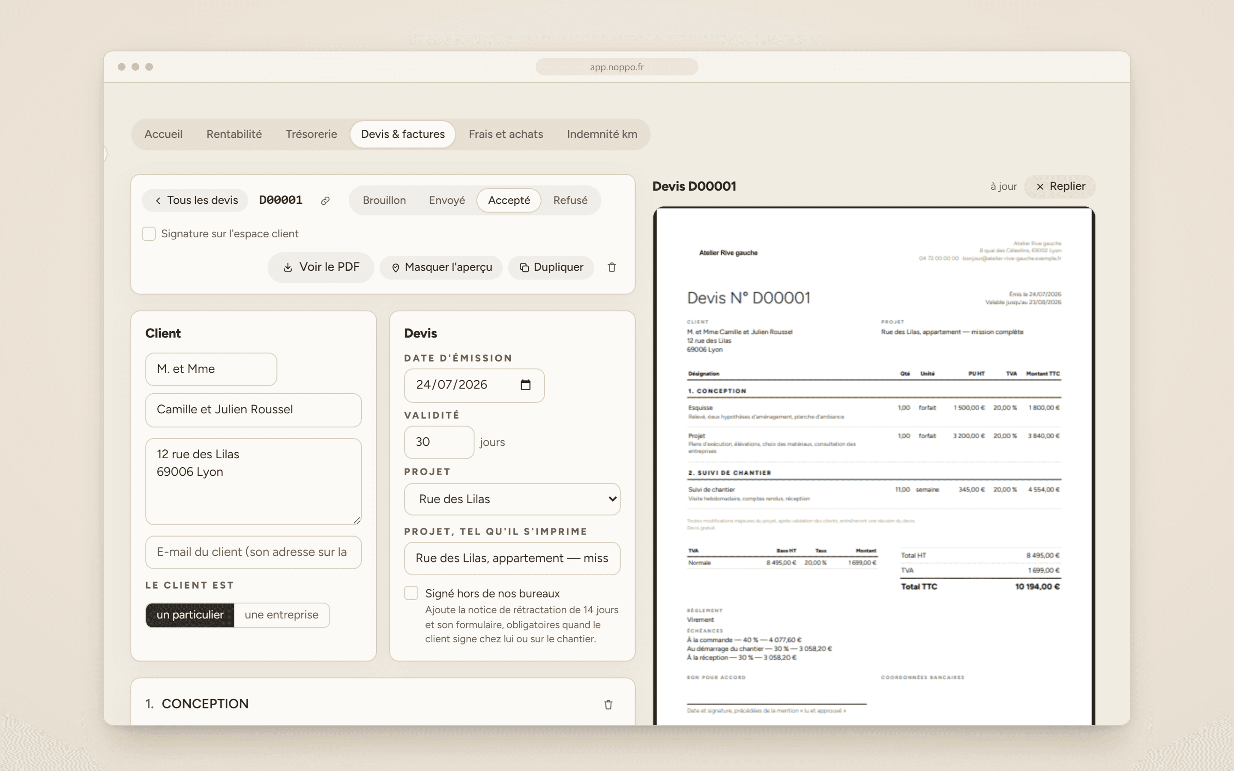Click the X icon in the Replier button
The height and width of the screenshot is (771, 1234).
pos(1040,187)
